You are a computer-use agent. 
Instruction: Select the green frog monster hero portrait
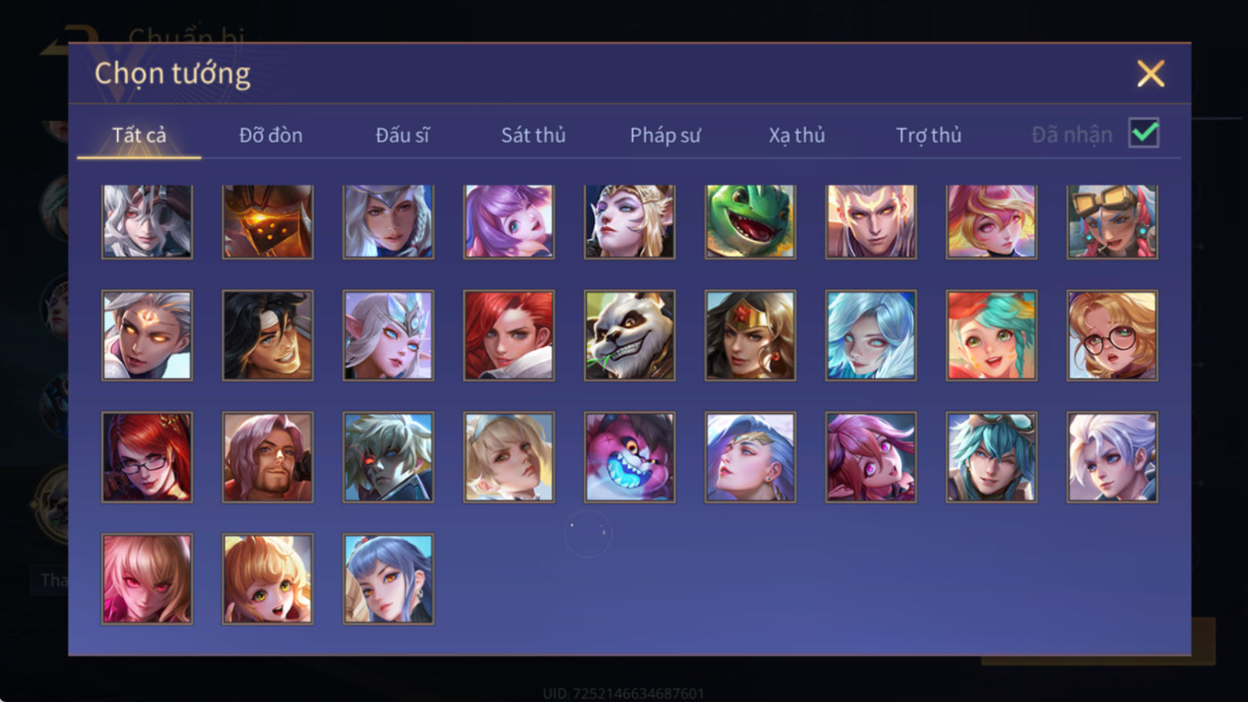(x=750, y=221)
